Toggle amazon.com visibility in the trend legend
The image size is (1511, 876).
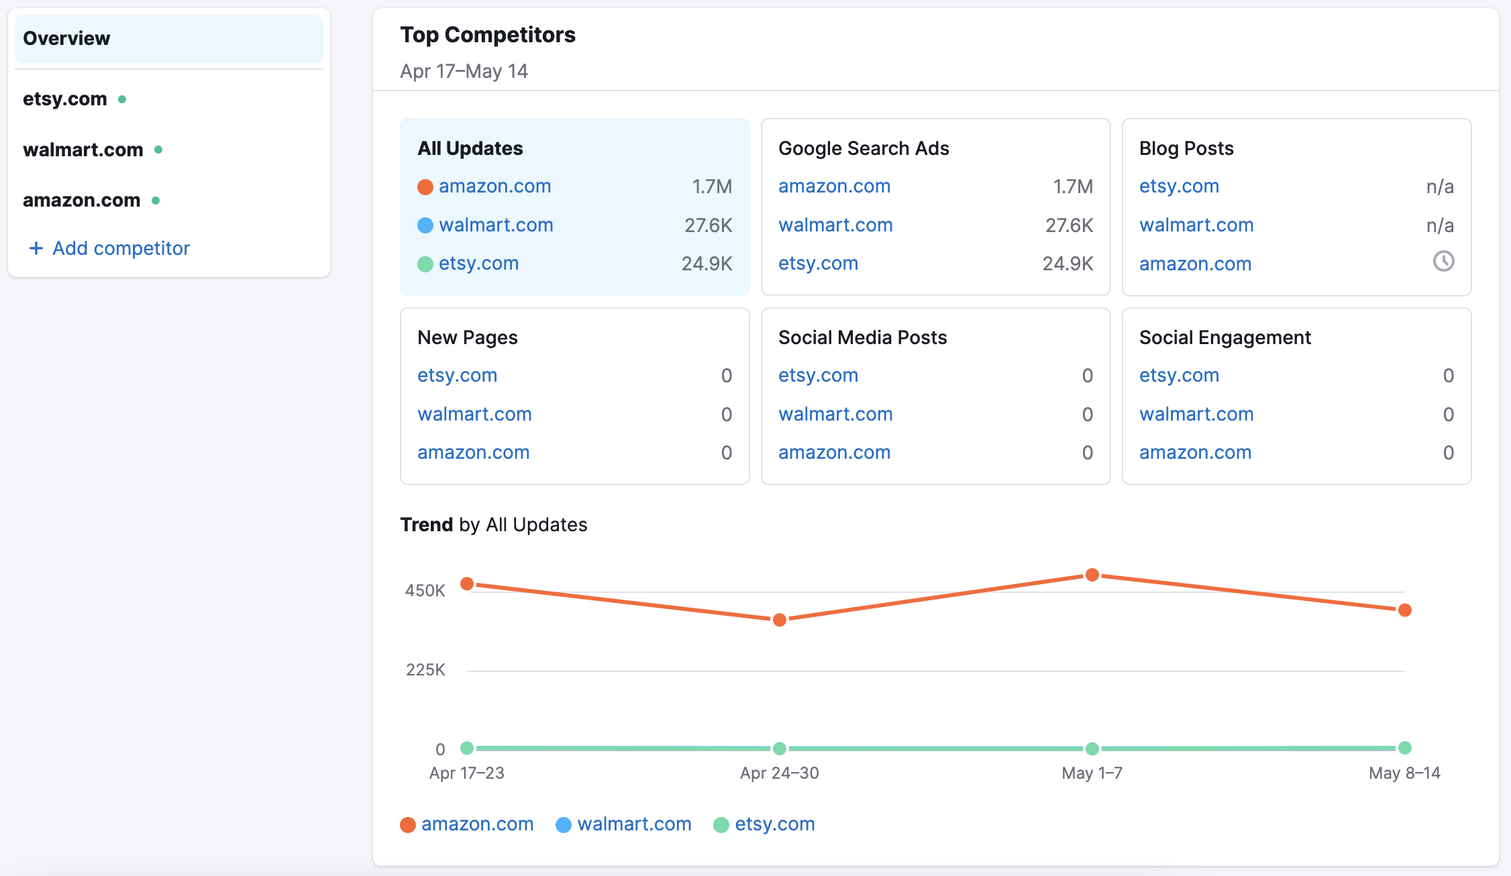[477, 824]
